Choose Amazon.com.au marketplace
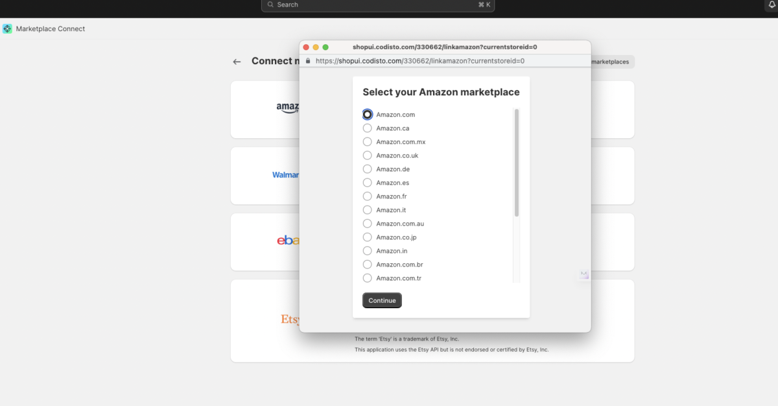 coord(368,224)
